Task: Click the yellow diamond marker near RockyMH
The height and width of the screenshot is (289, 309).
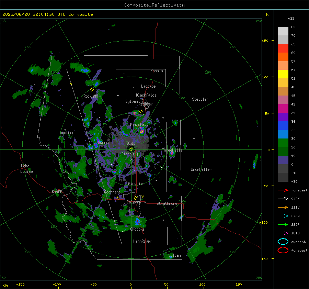Action: (x=92, y=90)
